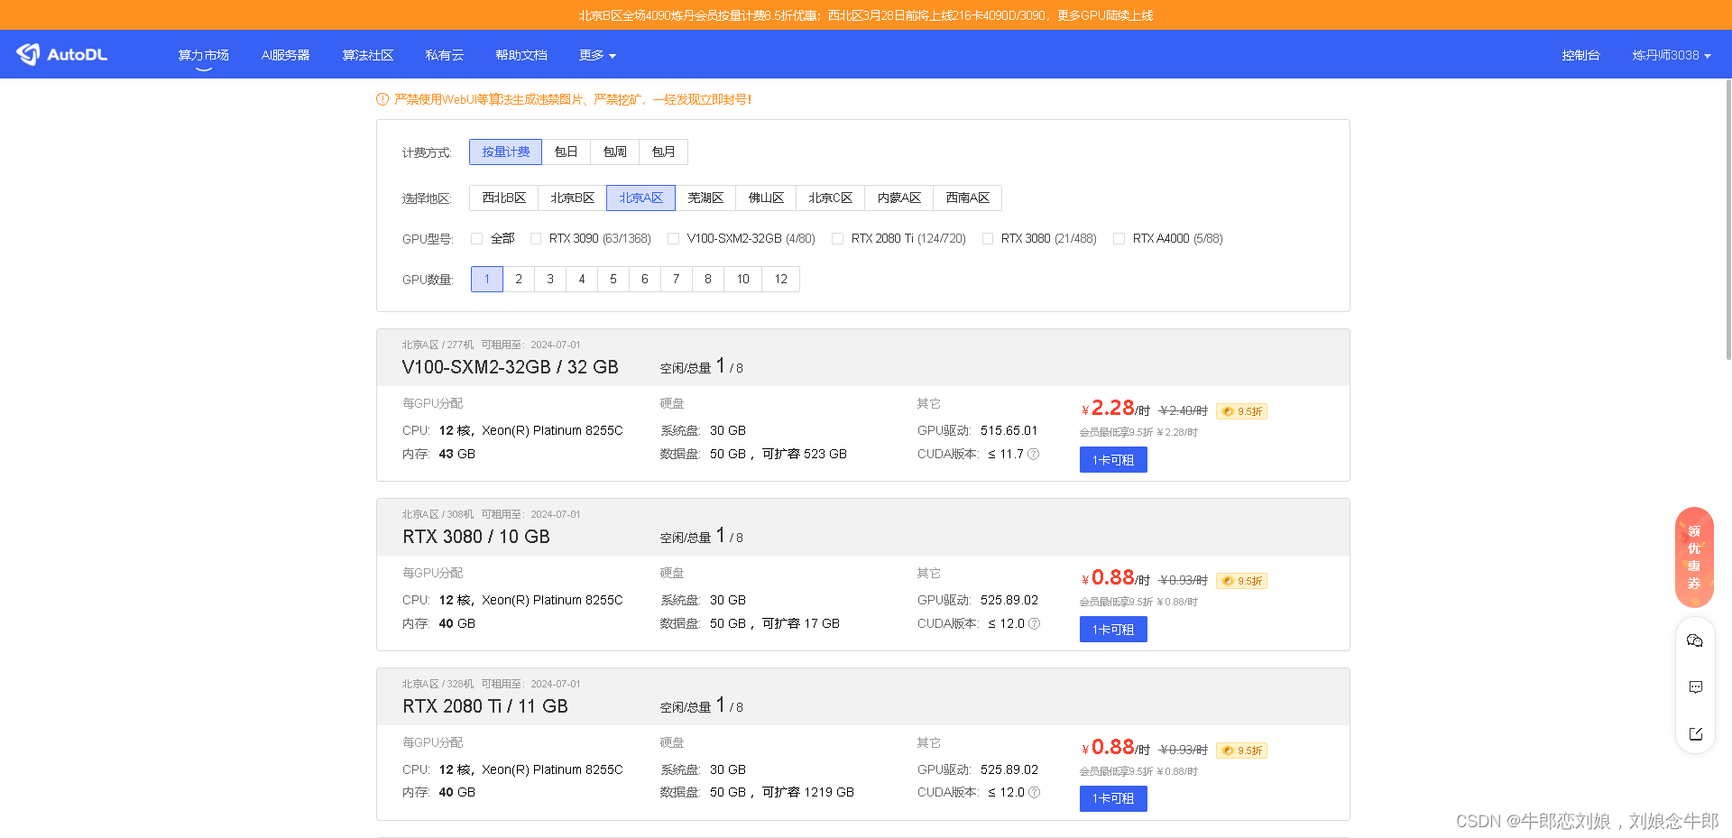Set GPU count to 12

(x=781, y=279)
